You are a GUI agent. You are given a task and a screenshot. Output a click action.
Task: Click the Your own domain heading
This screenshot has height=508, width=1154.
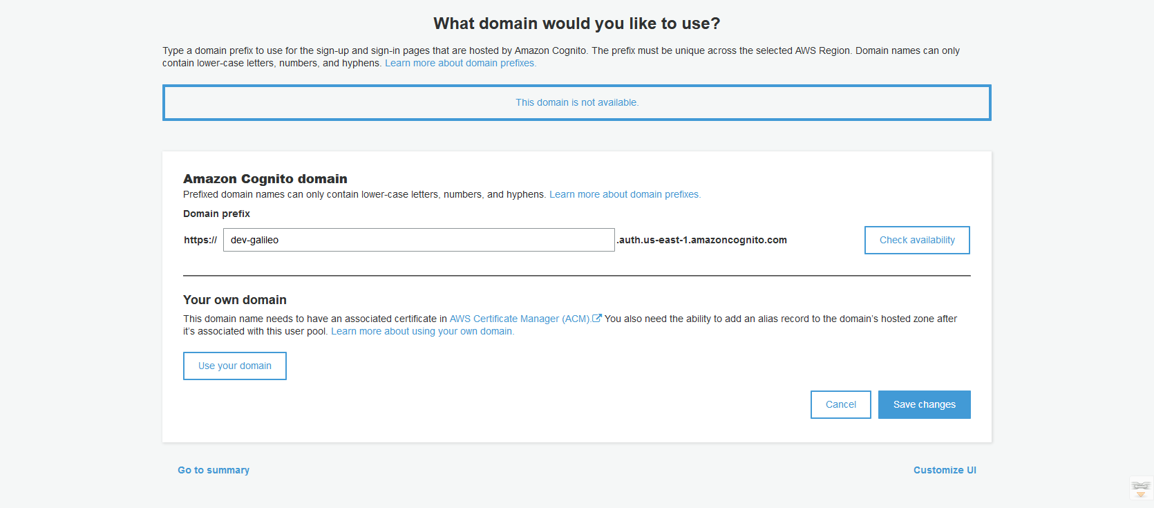pyautogui.click(x=234, y=300)
